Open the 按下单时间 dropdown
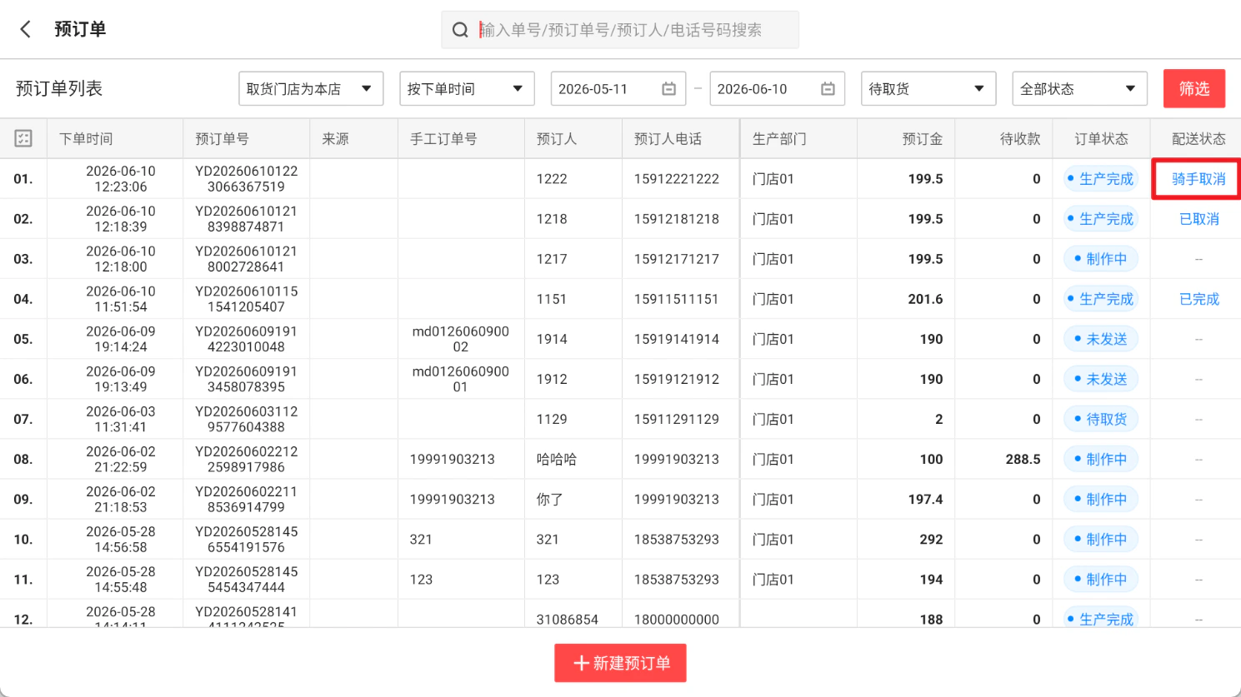This screenshot has width=1241, height=697. tap(467, 88)
